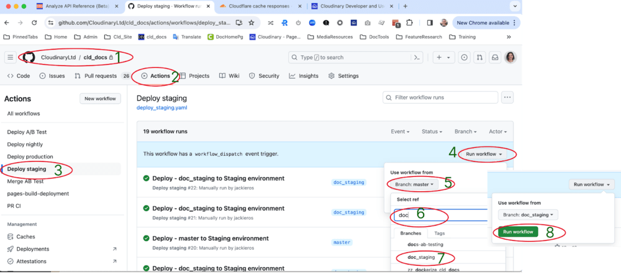Close the Analyze API Reference tab
The height and width of the screenshot is (277, 621).
tap(116, 6)
